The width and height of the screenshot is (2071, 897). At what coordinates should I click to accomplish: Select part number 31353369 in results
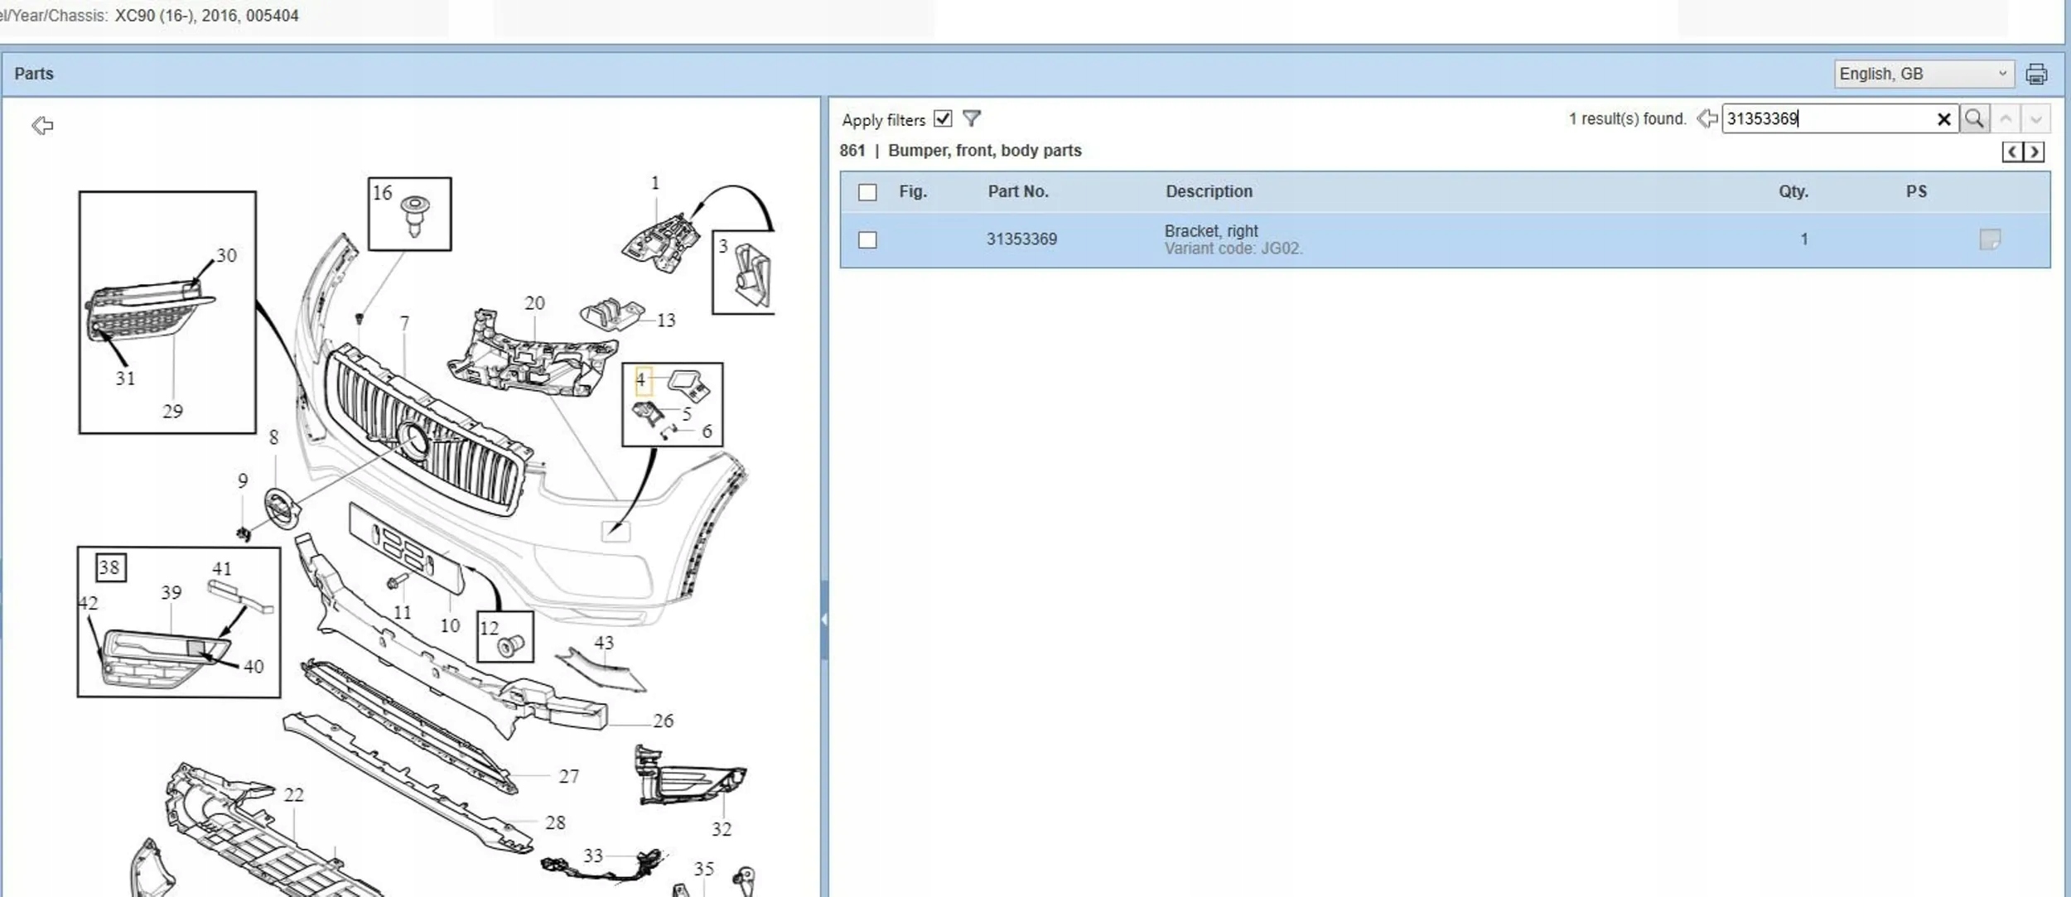pos(1021,239)
